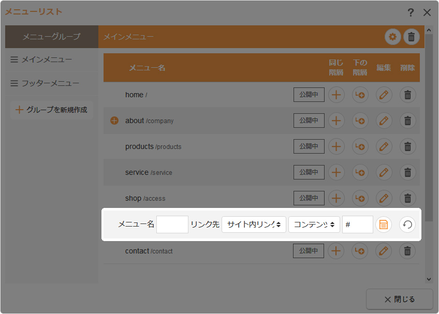Add same-level item after products row
439x314 pixels.
tap(336, 146)
